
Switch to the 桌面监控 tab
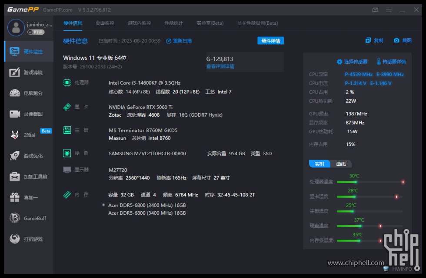[105, 23]
